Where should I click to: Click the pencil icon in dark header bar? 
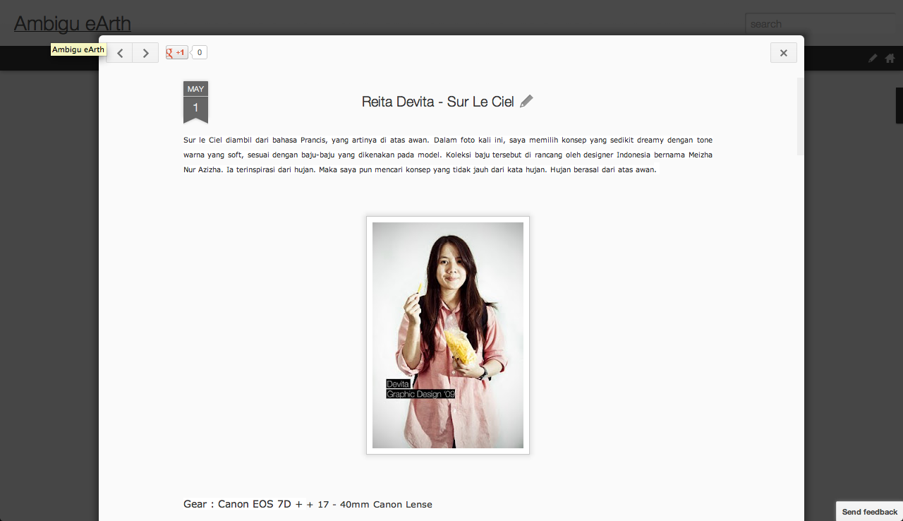(873, 59)
